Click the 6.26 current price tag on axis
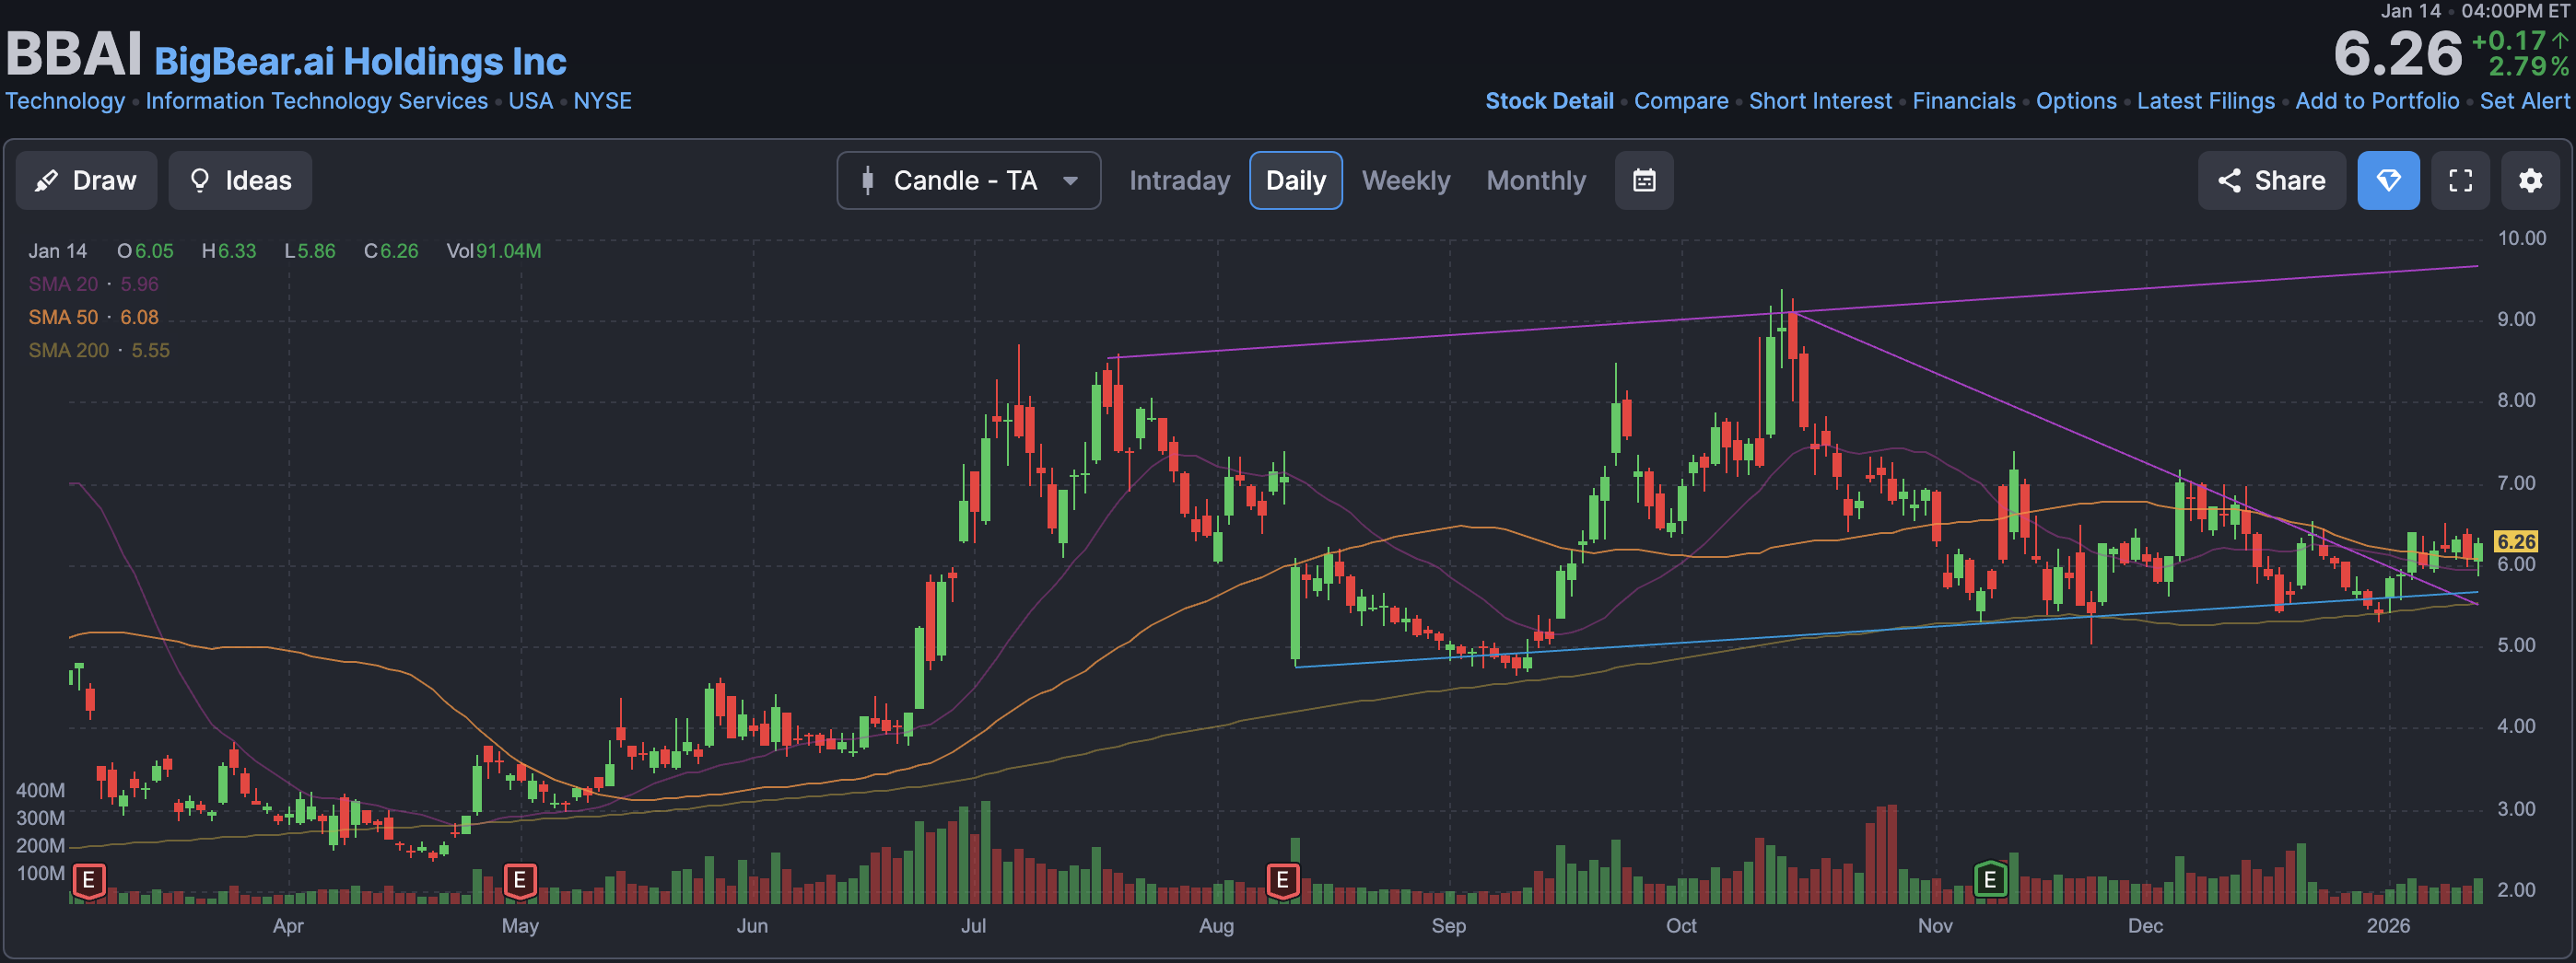The width and height of the screenshot is (2576, 963). 2516,541
